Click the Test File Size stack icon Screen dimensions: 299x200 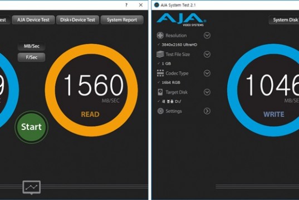tap(160, 54)
